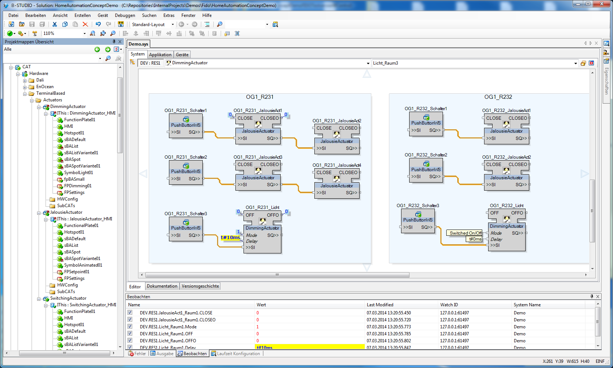Image resolution: width=613 pixels, height=368 pixels.
Task: Click the diagram's horizontal scrollbar thumb
Action: click(277, 275)
